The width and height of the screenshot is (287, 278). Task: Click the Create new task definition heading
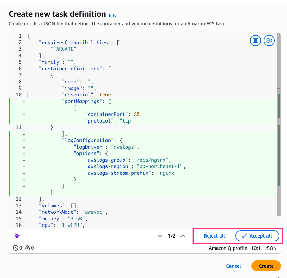pos(57,14)
